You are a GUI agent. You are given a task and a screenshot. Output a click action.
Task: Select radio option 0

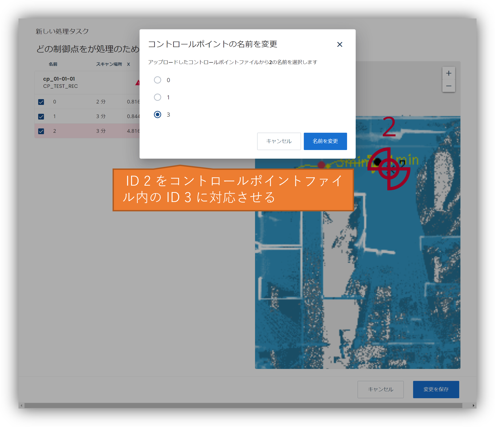pos(158,80)
